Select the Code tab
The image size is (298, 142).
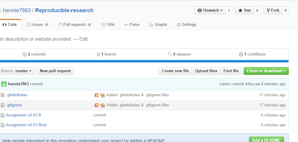click(x=10, y=25)
